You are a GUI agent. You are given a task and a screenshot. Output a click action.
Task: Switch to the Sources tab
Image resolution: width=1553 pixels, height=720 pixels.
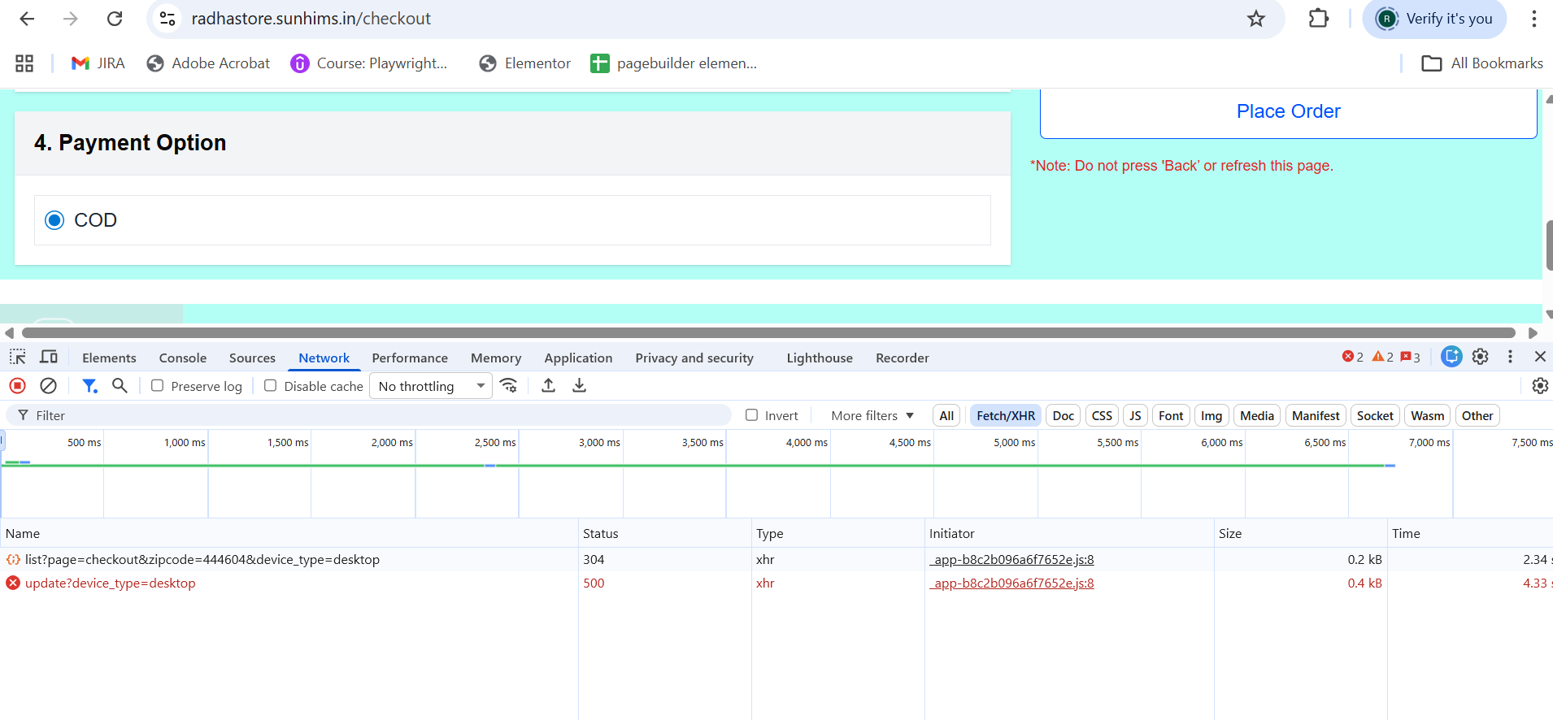coord(252,358)
